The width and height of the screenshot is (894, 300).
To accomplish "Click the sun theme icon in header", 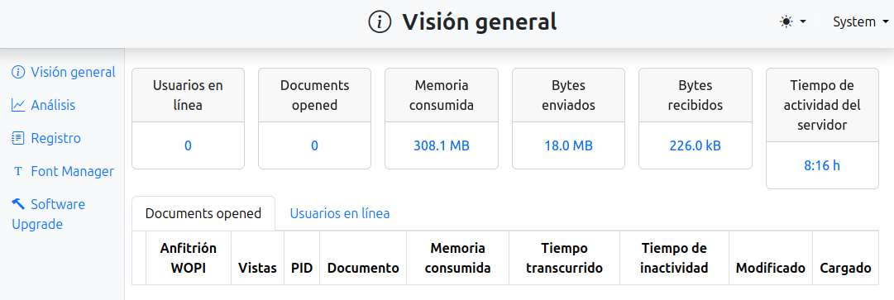I will click(786, 22).
